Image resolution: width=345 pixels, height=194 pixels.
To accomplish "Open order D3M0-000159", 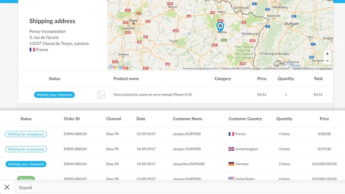I will pos(75,134).
